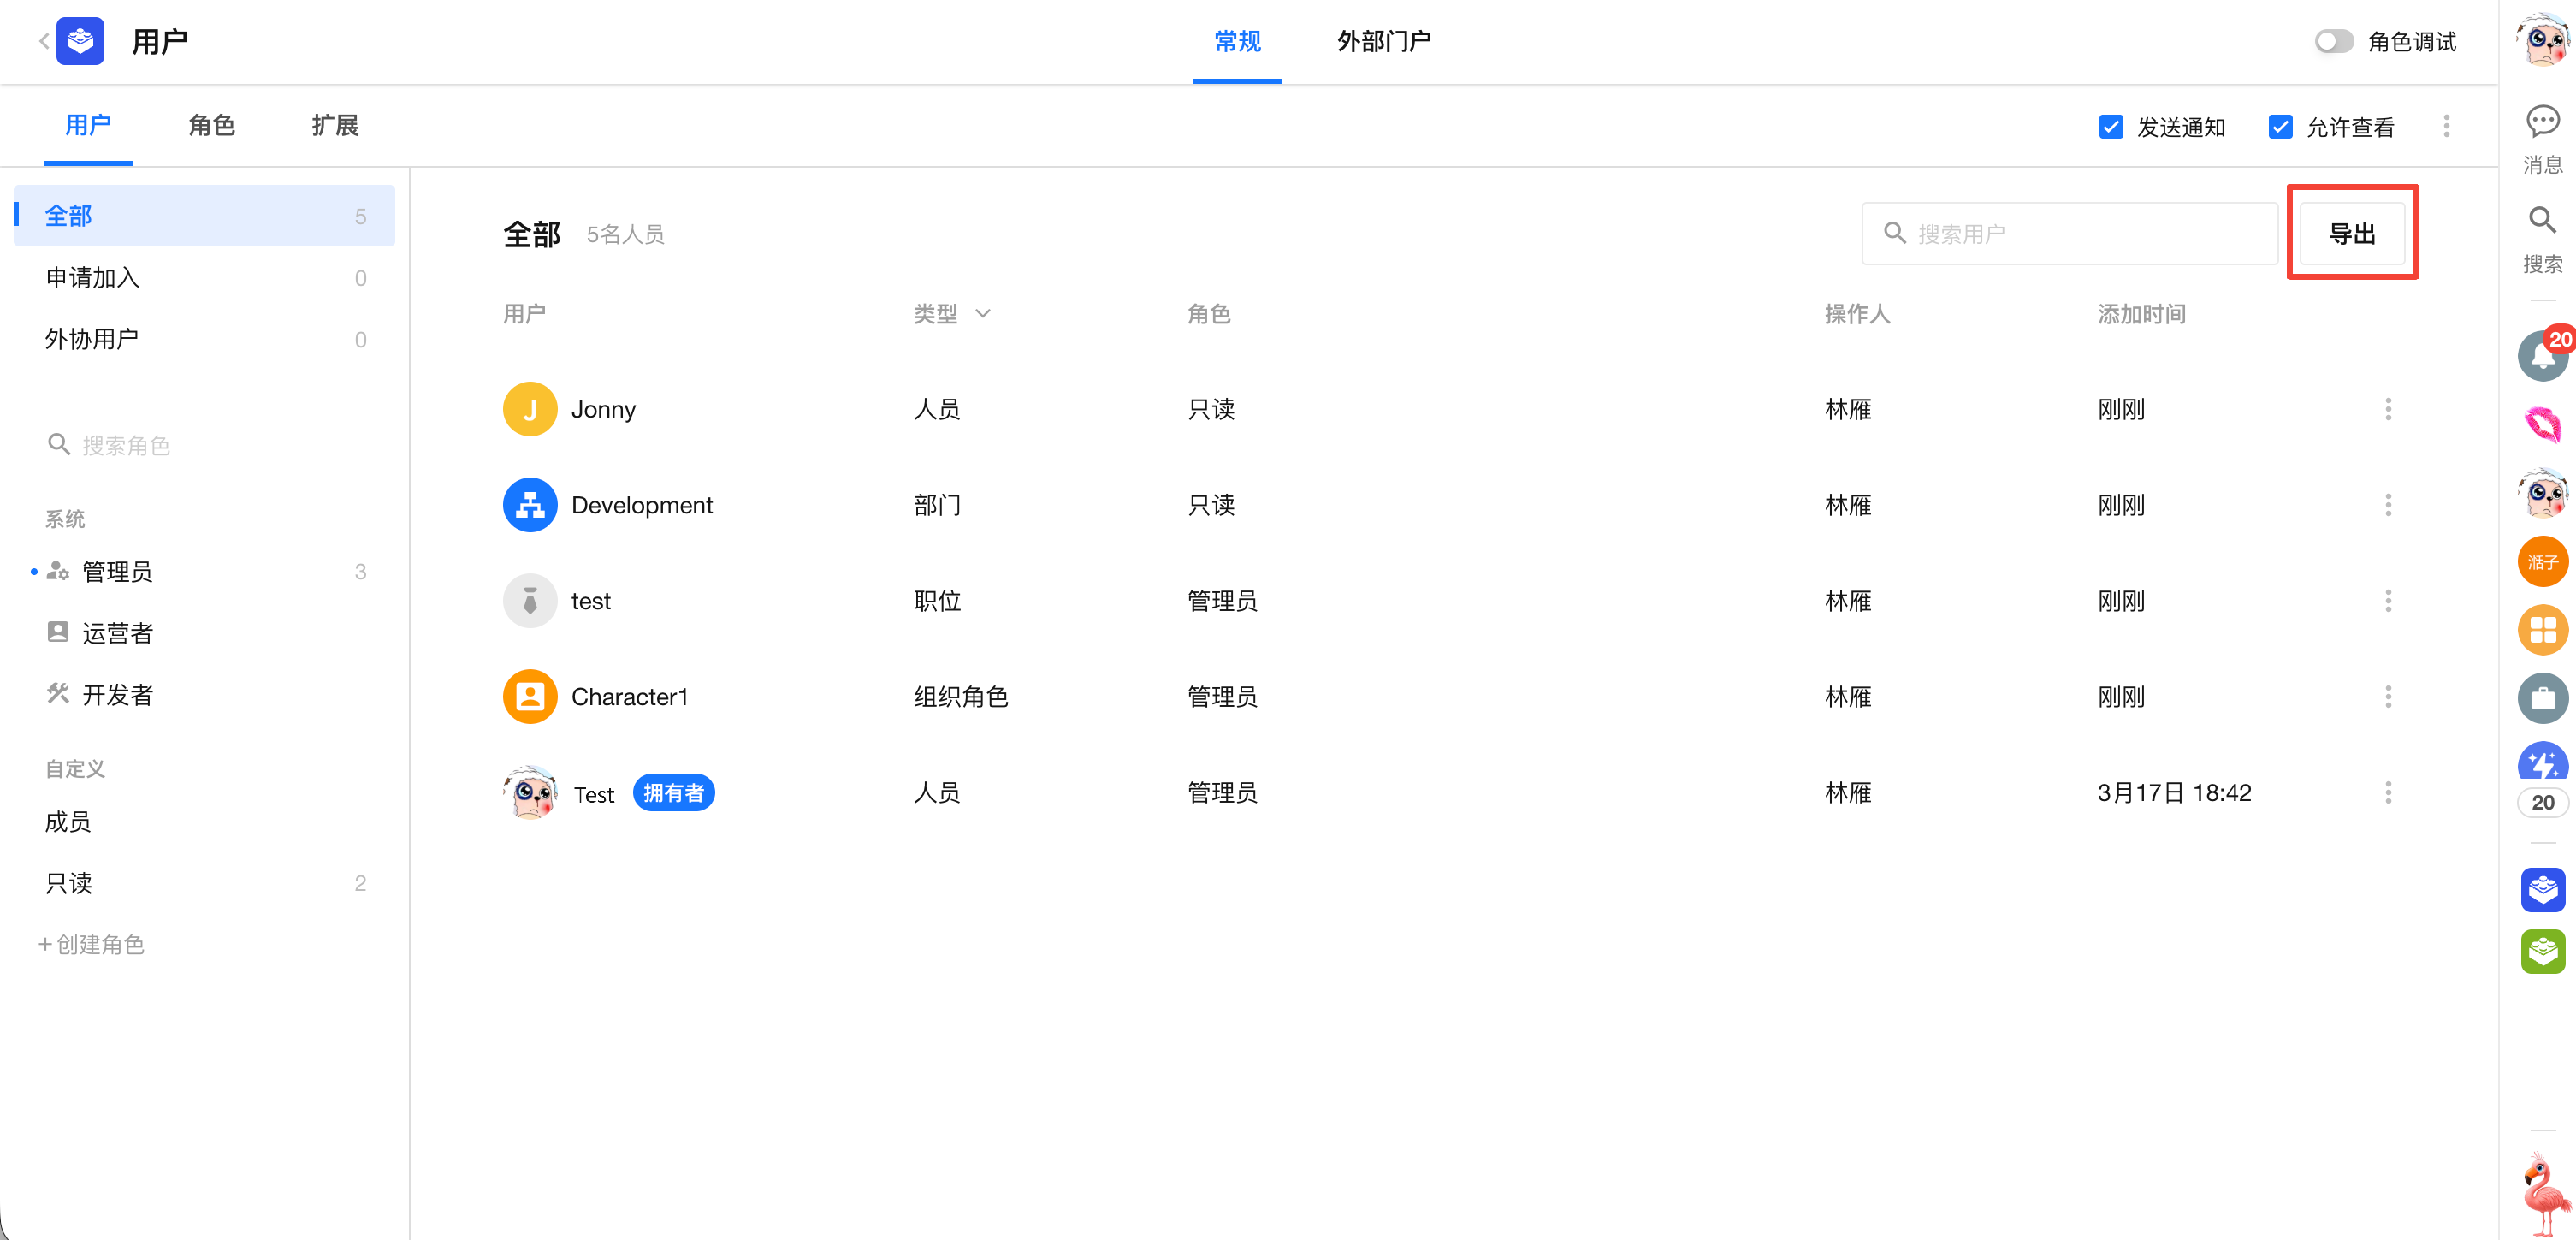Click the Character1 row name
Screen dimensions: 2576x1240
[630, 697]
